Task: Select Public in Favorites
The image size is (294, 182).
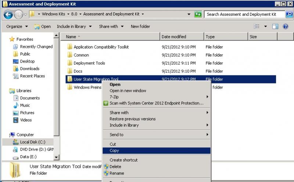Action: (x=25, y=54)
